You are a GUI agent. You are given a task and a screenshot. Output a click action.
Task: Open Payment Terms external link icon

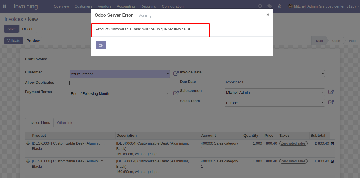pos(176,93)
